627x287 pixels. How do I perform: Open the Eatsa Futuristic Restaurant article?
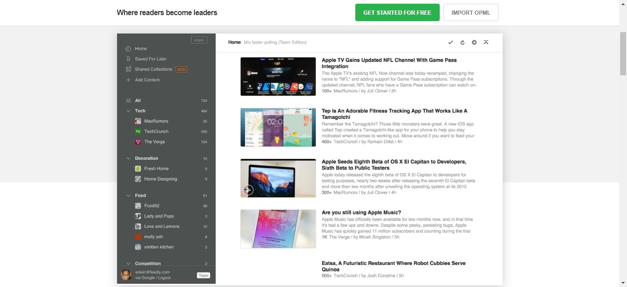click(x=393, y=266)
